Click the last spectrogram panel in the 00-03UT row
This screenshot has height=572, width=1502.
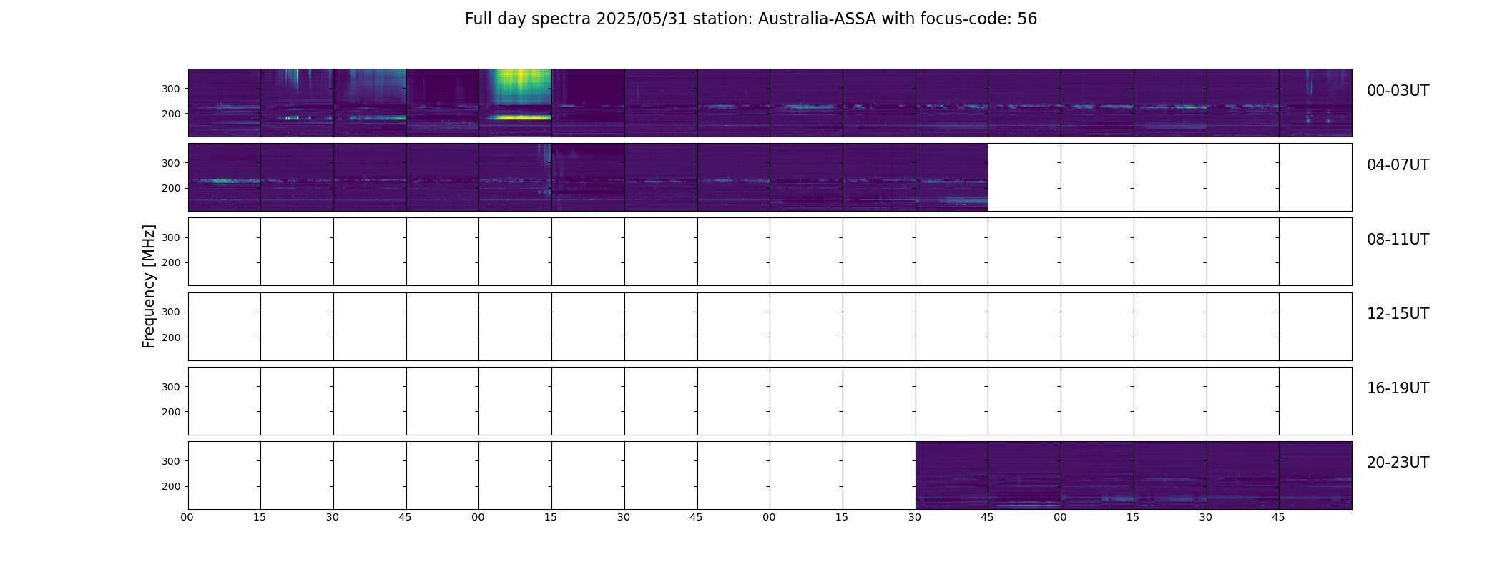(1315, 103)
